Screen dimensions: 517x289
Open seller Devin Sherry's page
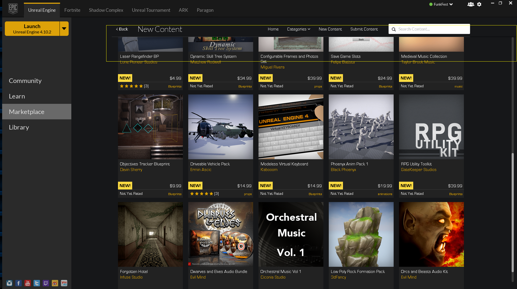point(131,170)
